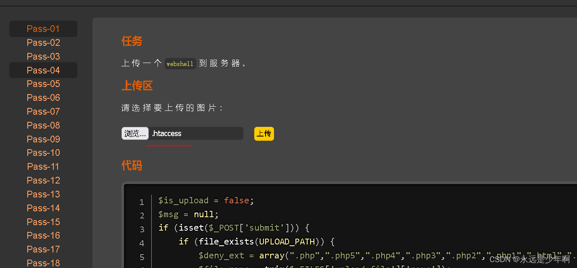This screenshot has height=268, width=577.
Task: Open the Pass-06 challenge link
Action: point(43,98)
